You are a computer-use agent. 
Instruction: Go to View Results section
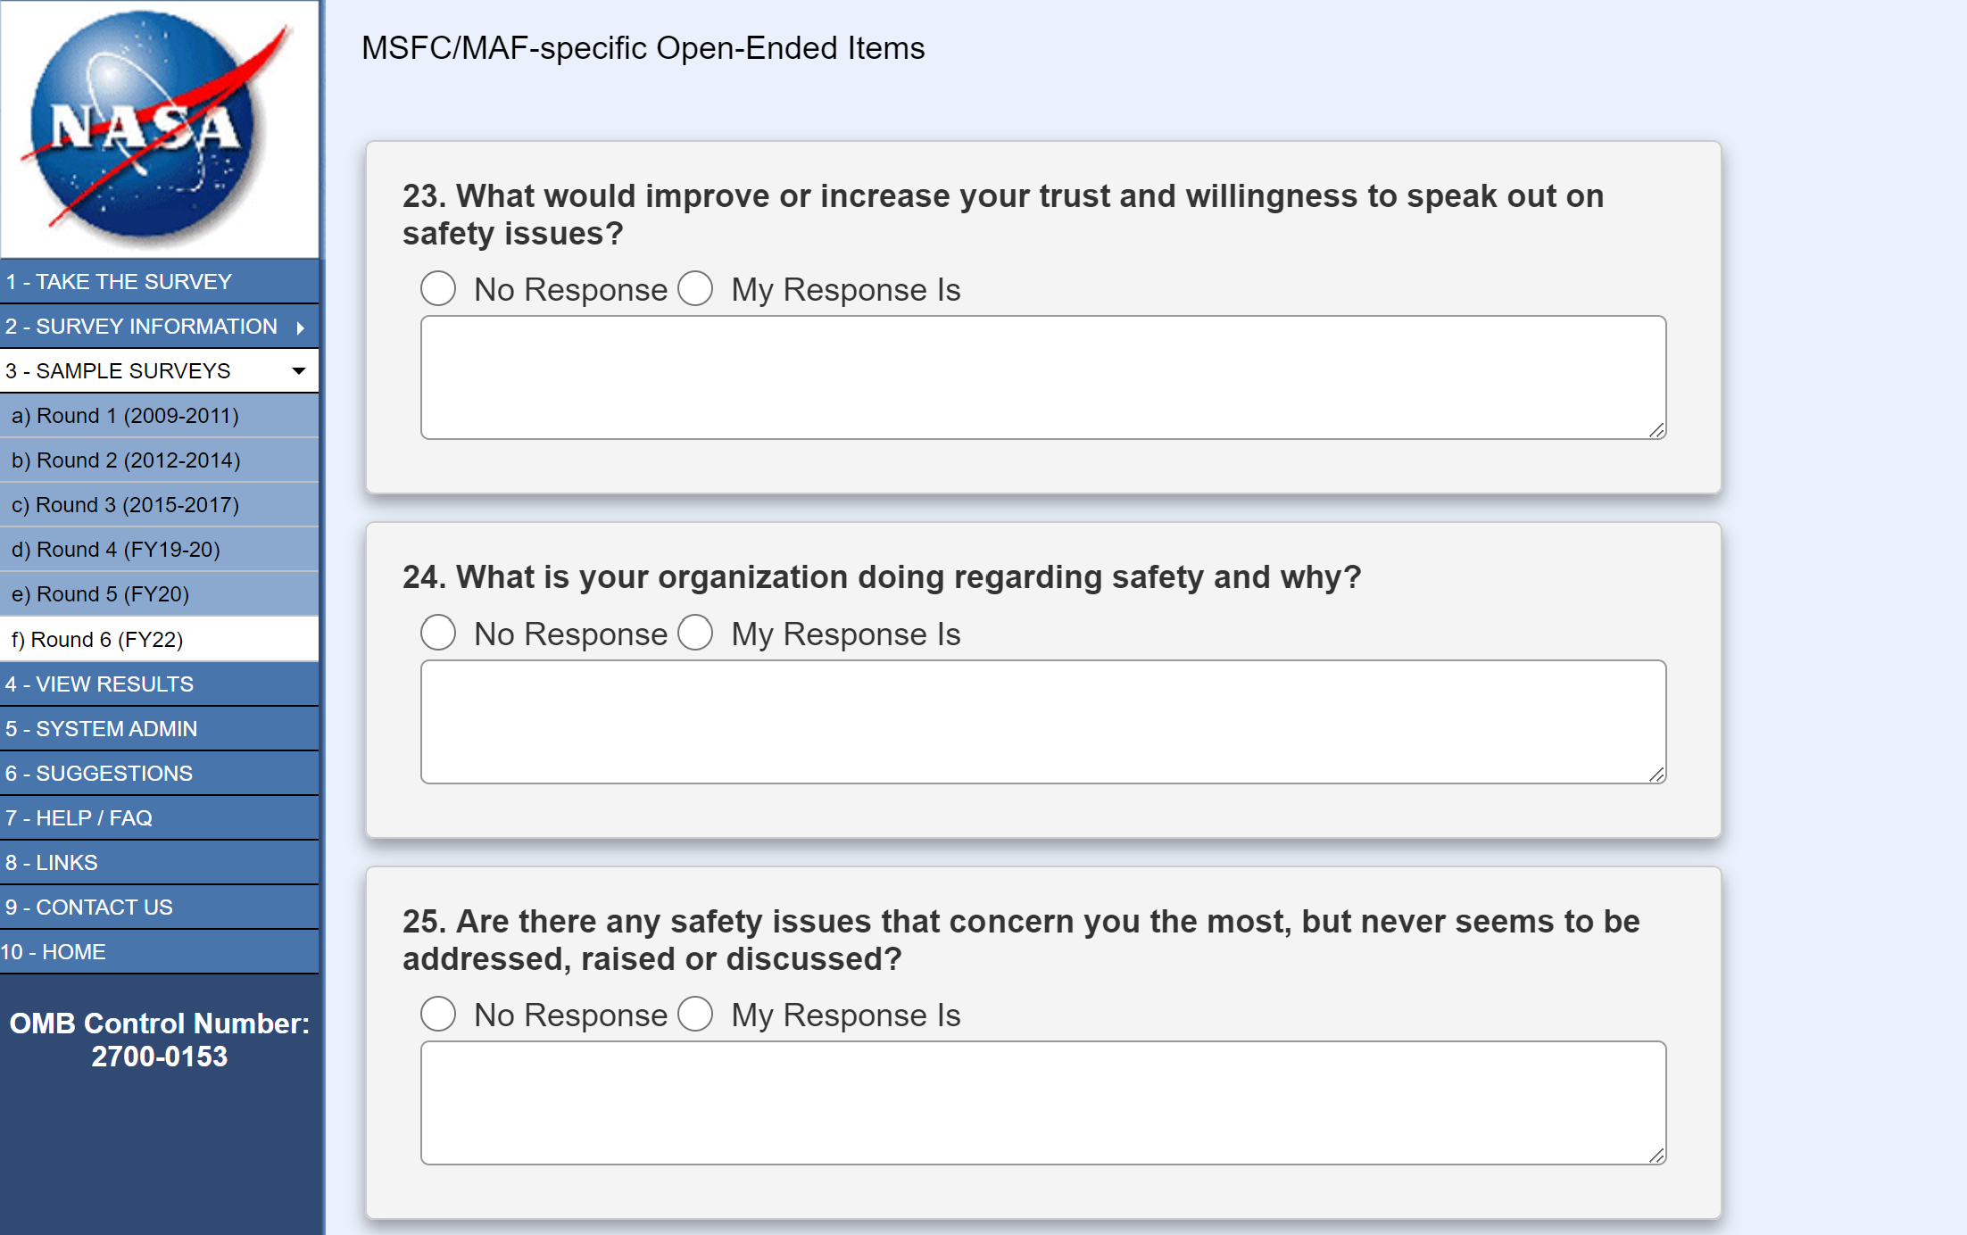pyautogui.click(x=99, y=684)
